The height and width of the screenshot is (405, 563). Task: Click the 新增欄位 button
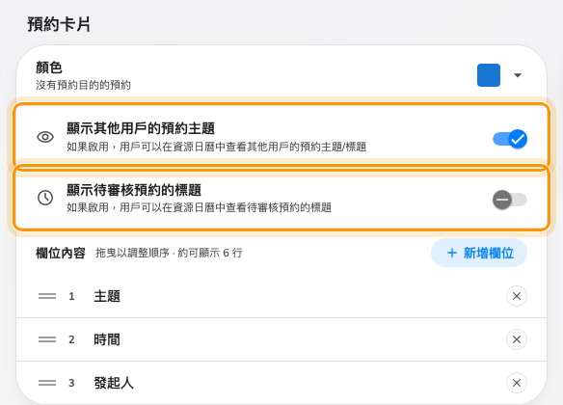[x=479, y=253]
